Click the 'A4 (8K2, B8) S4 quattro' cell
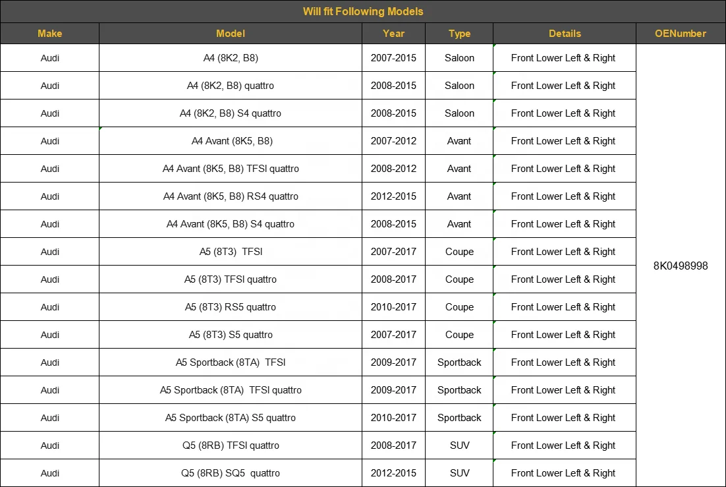This screenshot has width=726, height=487. pos(231,113)
